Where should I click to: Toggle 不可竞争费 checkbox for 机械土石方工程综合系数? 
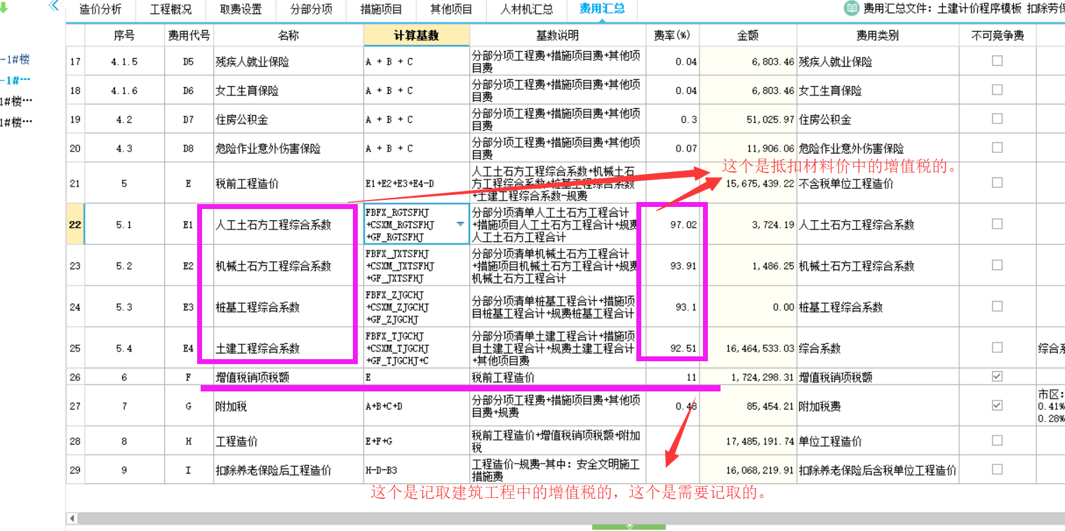tap(997, 265)
